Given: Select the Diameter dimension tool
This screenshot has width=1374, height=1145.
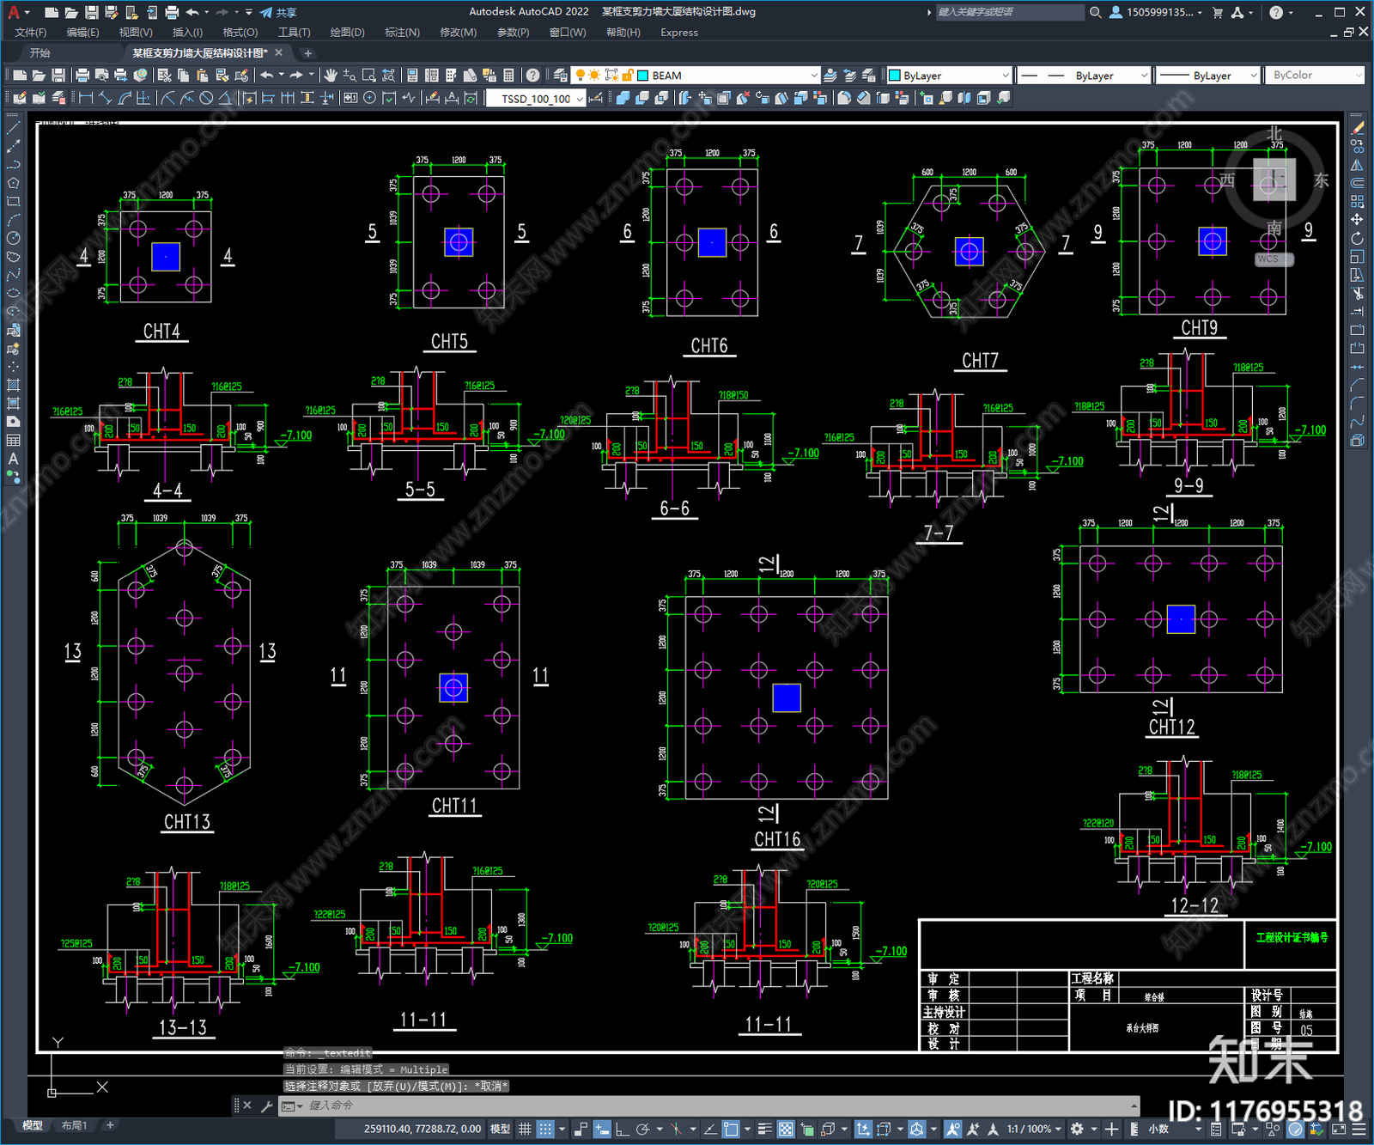Looking at the screenshot, I should [206, 98].
